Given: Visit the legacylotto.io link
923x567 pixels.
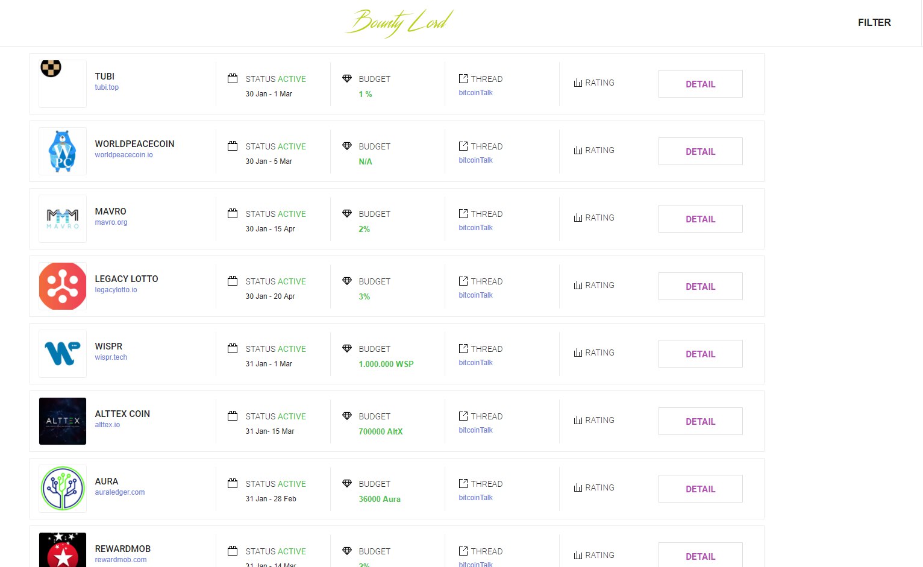Looking at the screenshot, I should [116, 290].
